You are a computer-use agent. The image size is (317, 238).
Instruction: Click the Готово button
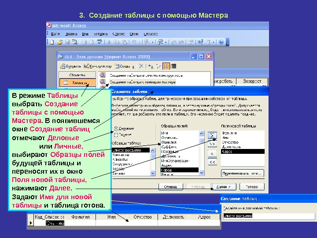[x=252, y=187]
